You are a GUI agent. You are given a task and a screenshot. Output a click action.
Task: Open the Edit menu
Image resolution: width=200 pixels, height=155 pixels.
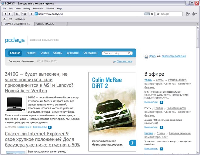(x=11, y=8)
